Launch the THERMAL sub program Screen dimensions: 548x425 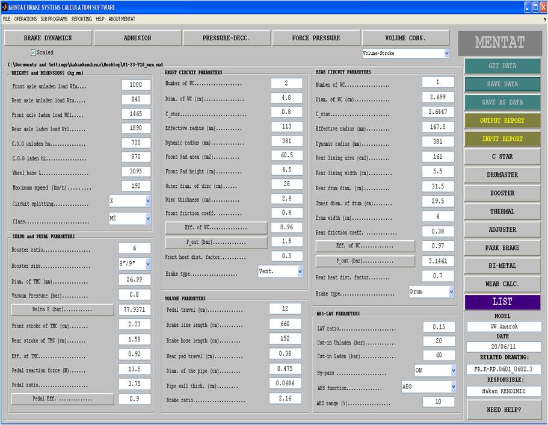tap(502, 211)
